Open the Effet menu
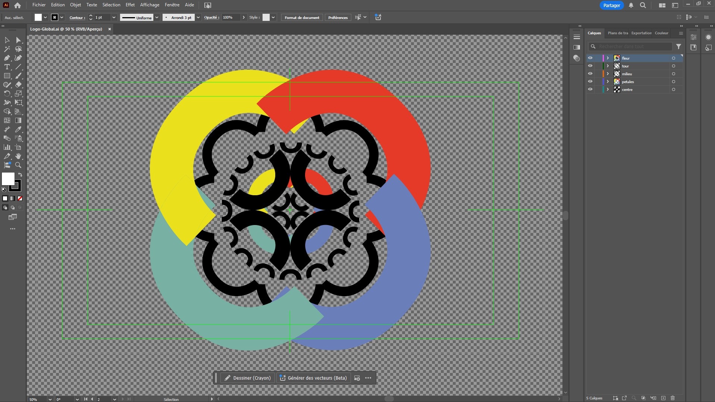The width and height of the screenshot is (715, 402). click(130, 5)
